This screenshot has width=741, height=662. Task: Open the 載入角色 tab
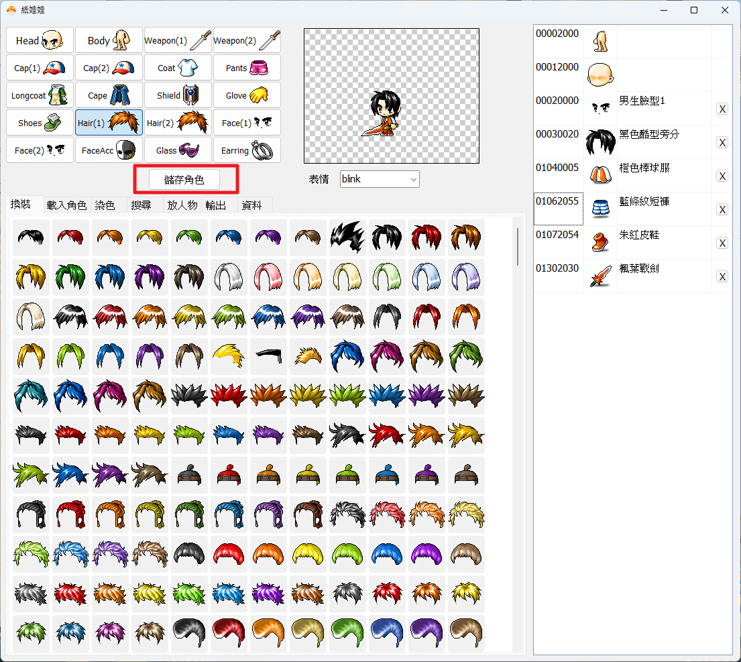66,205
